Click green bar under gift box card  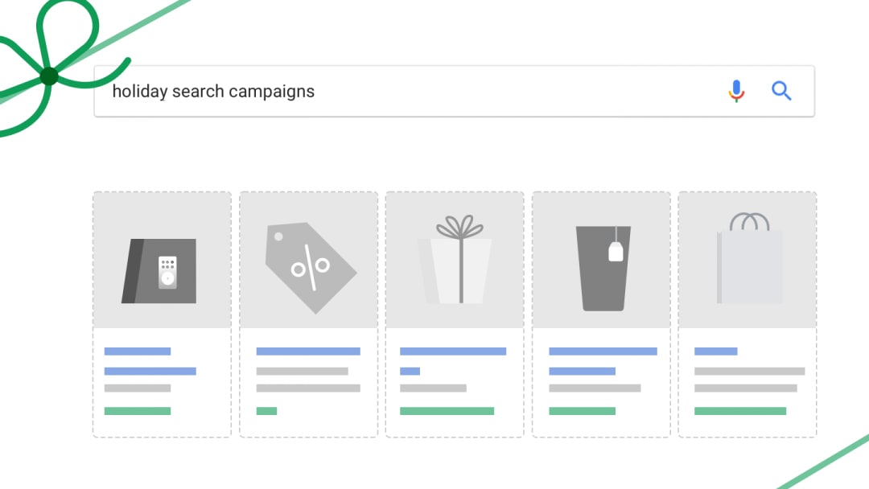click(447, 411)
